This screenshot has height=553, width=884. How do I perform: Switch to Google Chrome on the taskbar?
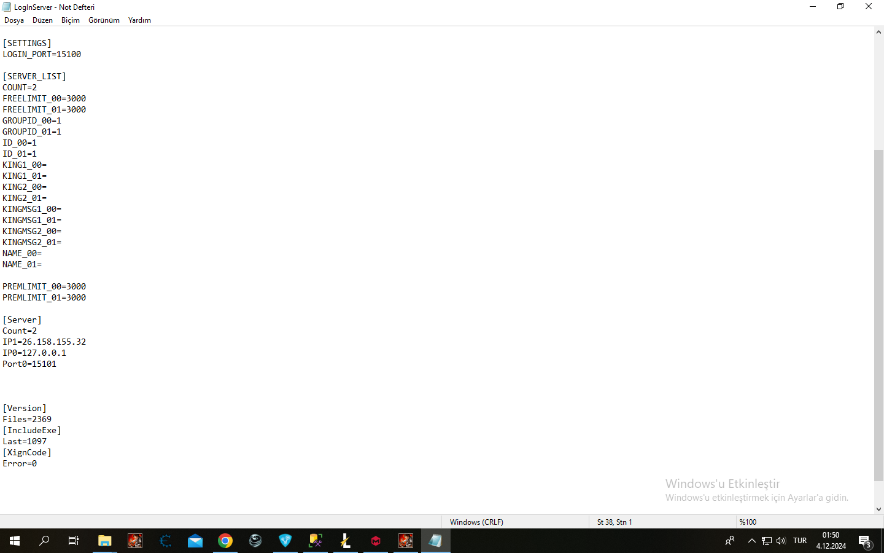click(x=225, y=541)
